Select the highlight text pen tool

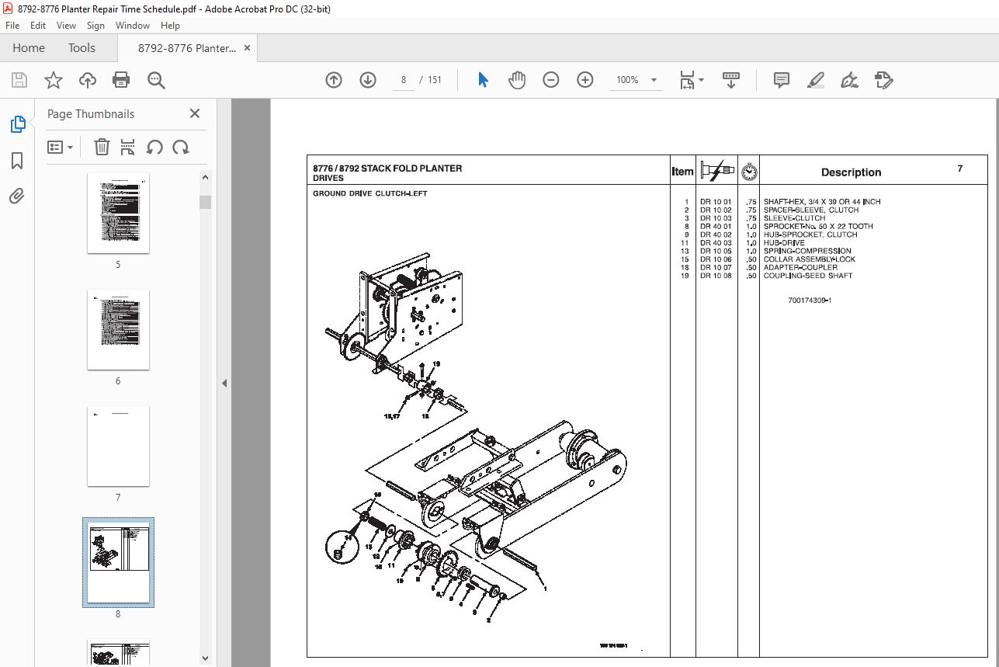(815, 80)
